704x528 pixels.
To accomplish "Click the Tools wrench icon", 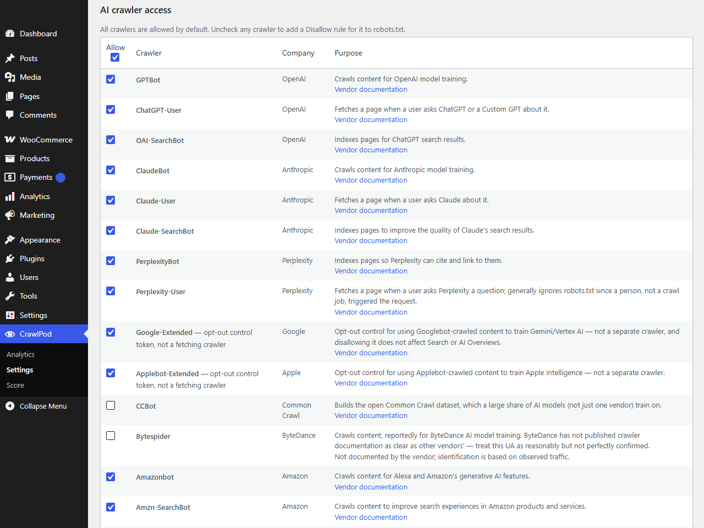I will (x=10, y=296).
